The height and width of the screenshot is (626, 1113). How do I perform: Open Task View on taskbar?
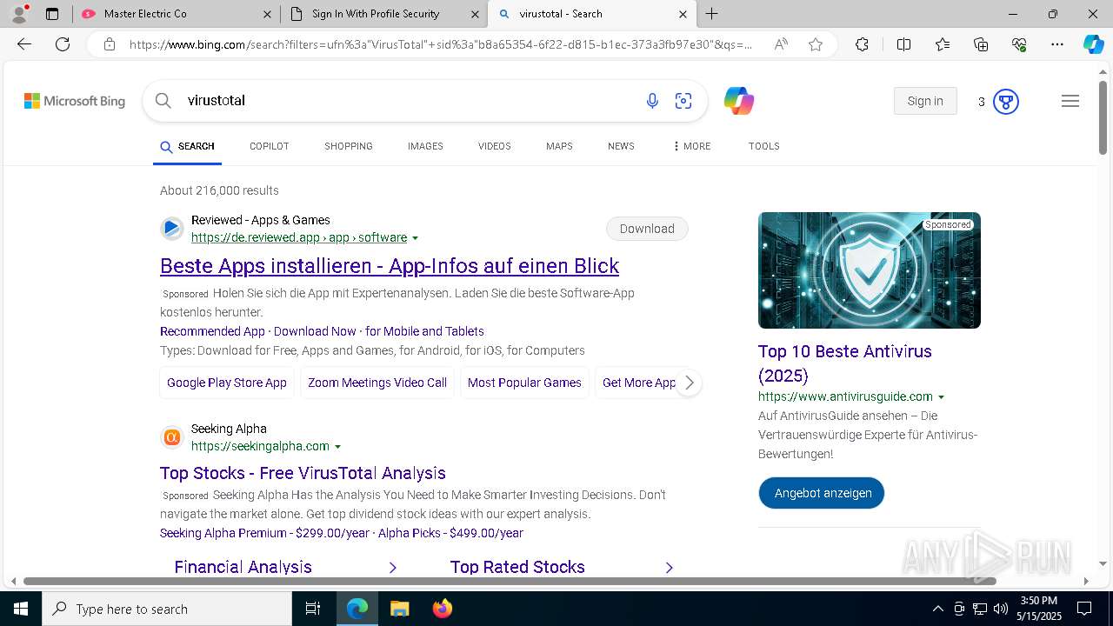(x=313, y=609)
